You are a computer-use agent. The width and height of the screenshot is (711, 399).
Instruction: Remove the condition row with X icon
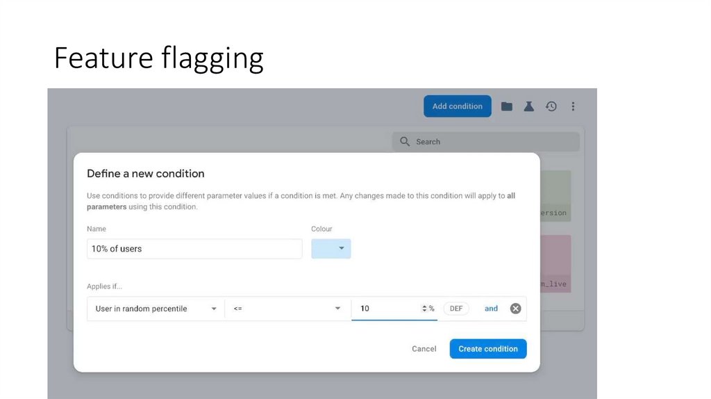click(515, 309)
